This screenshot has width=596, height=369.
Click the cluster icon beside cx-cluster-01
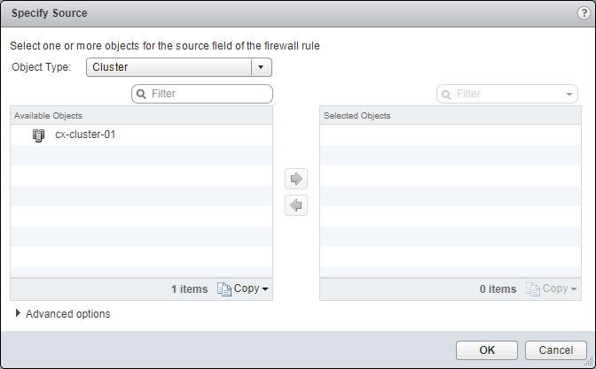click(38, 135)
